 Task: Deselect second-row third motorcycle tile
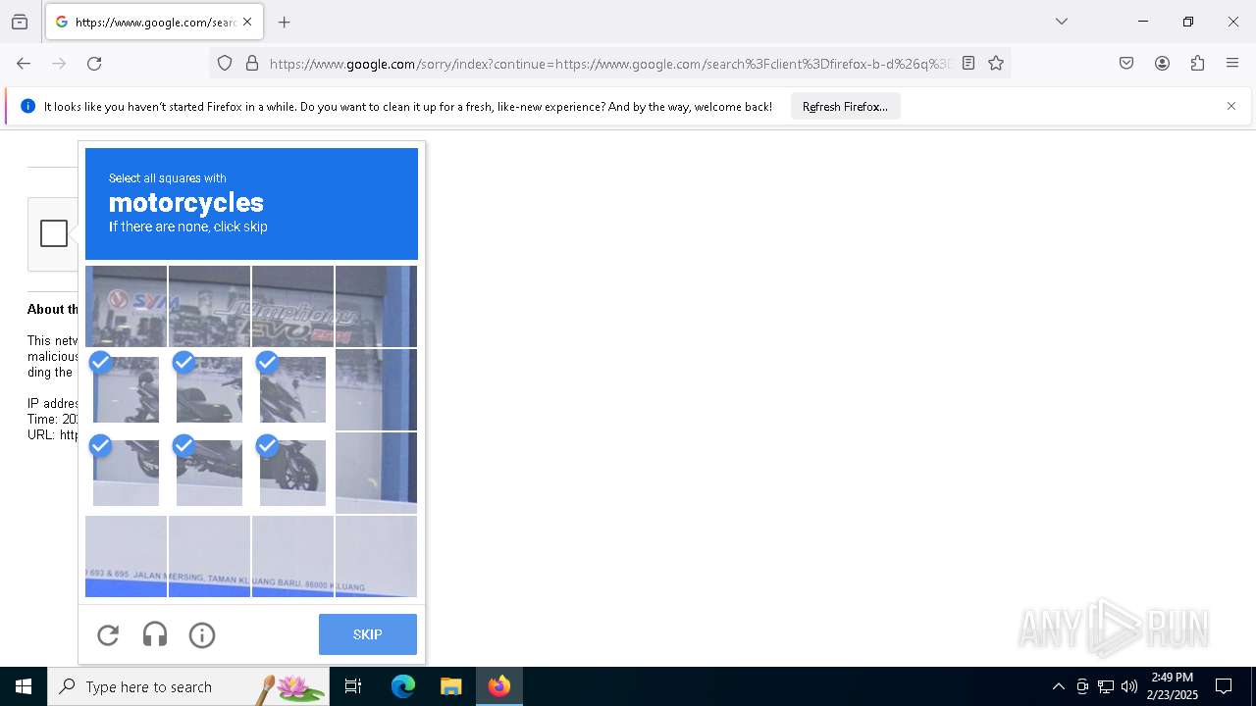tap(292, 389)
